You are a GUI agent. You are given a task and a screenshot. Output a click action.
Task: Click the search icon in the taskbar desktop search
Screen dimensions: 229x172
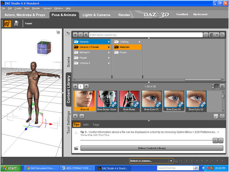point(196,168)
